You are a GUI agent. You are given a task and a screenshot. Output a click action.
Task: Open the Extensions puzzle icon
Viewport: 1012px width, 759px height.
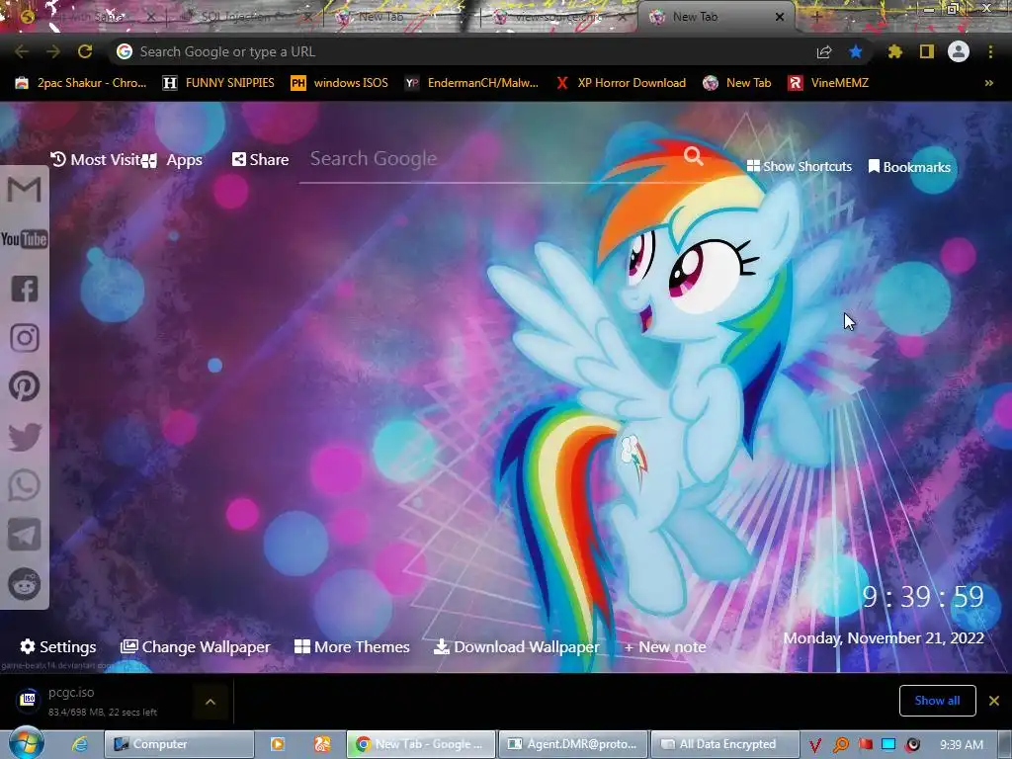[x=895, y=51]
